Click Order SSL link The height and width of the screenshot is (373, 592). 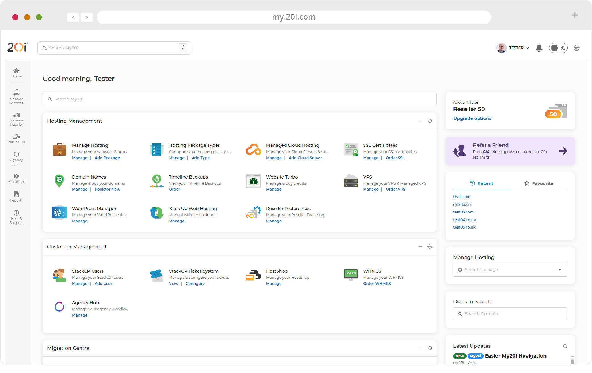[395, 158]
